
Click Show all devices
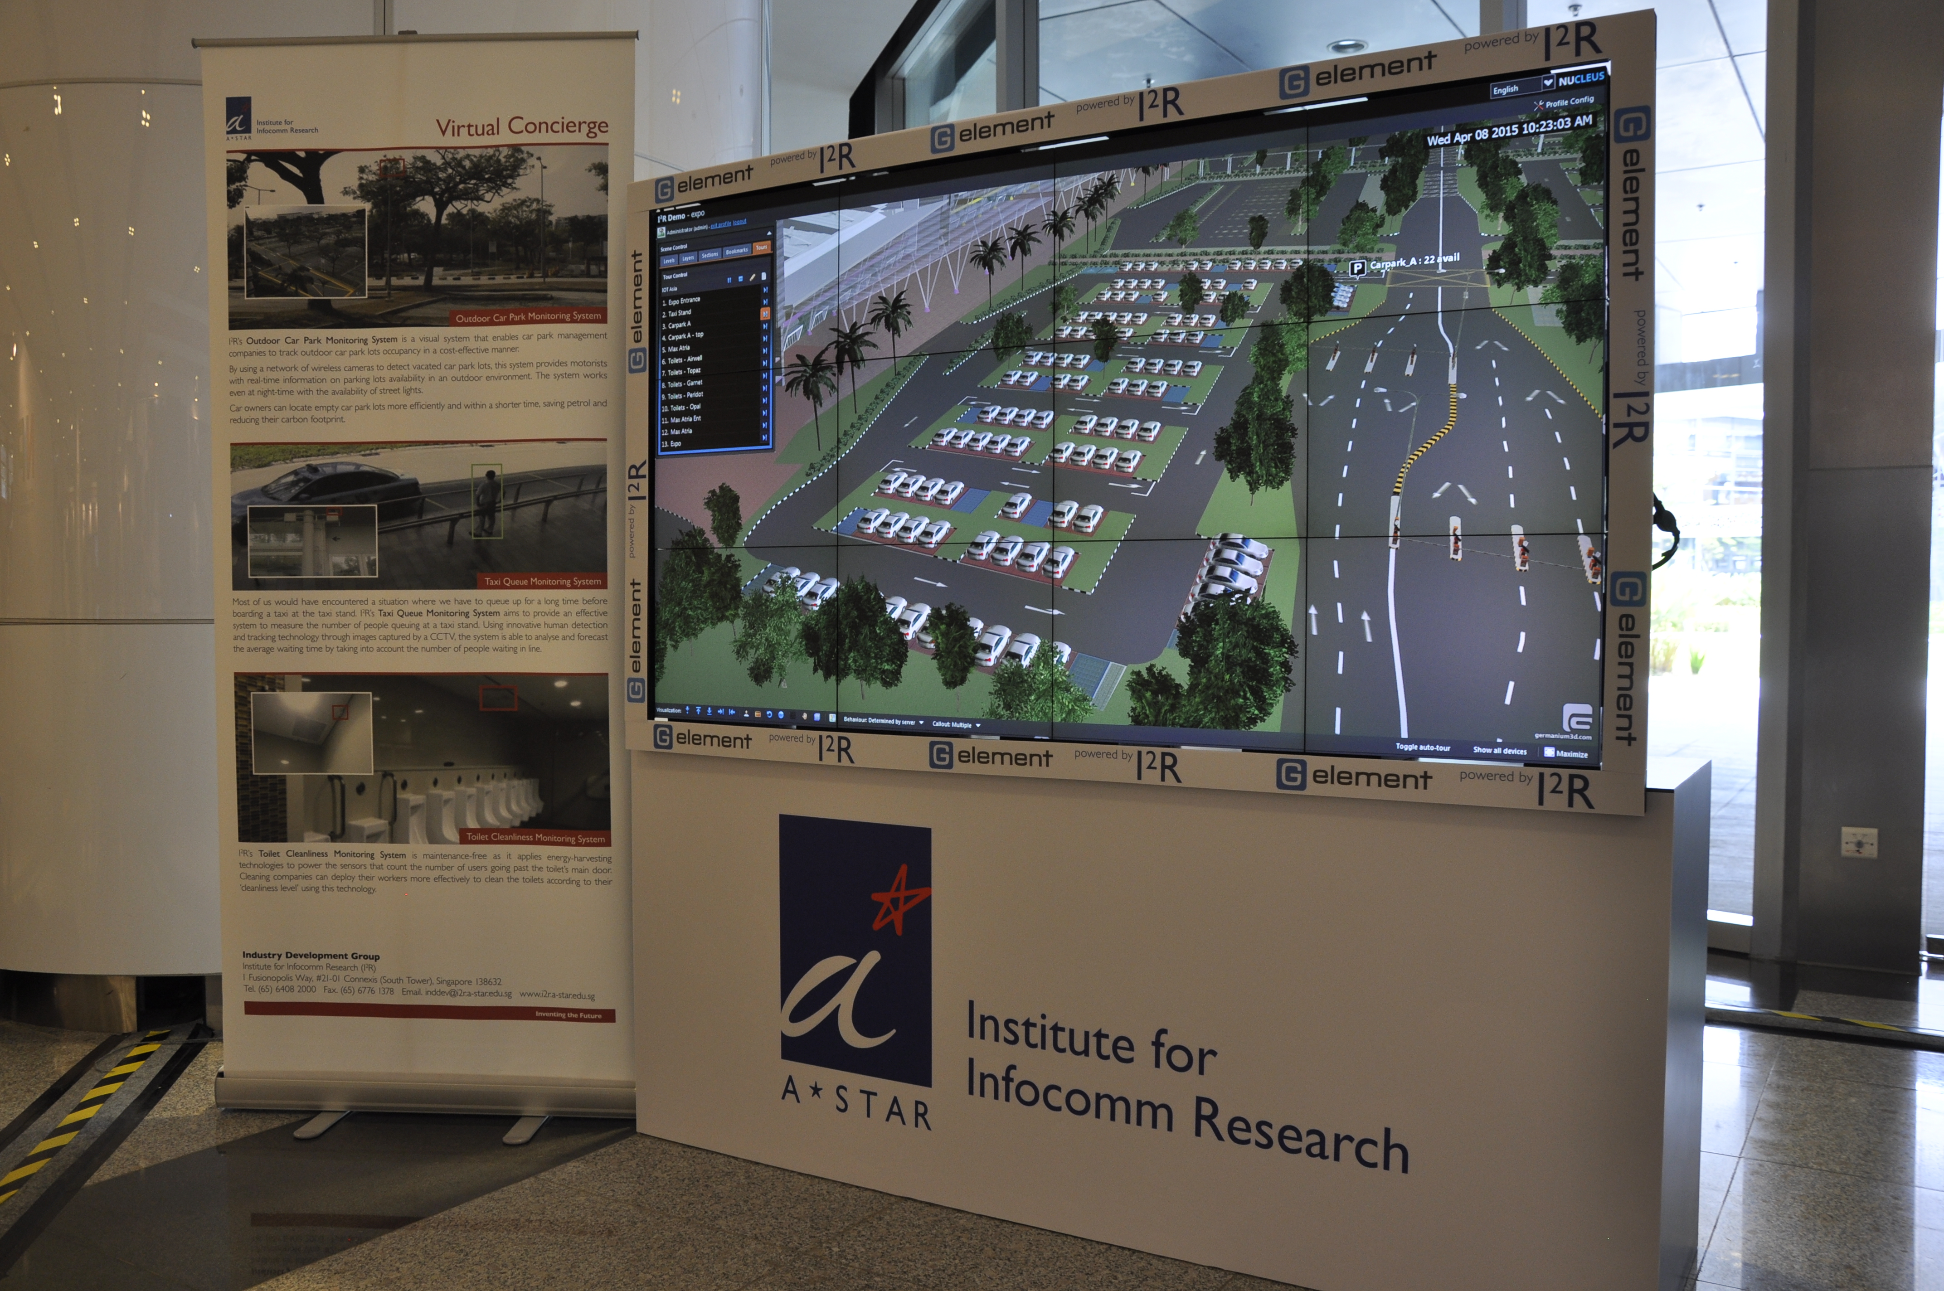coord(1499,750)
